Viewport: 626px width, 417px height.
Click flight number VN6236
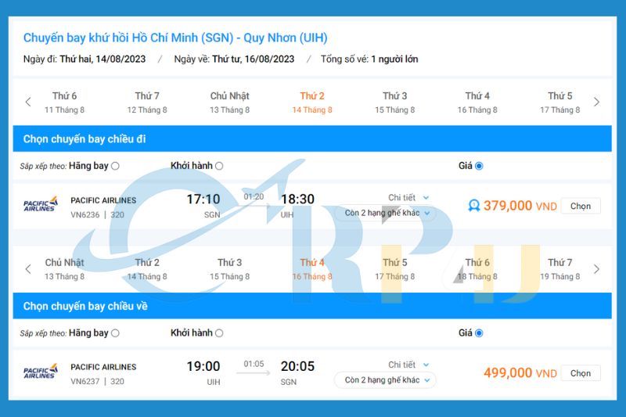pyautogui.click(x=85, y=214)
